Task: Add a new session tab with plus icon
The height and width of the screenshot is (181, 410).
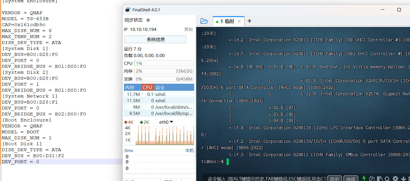Action: click(x=249, y=21)
